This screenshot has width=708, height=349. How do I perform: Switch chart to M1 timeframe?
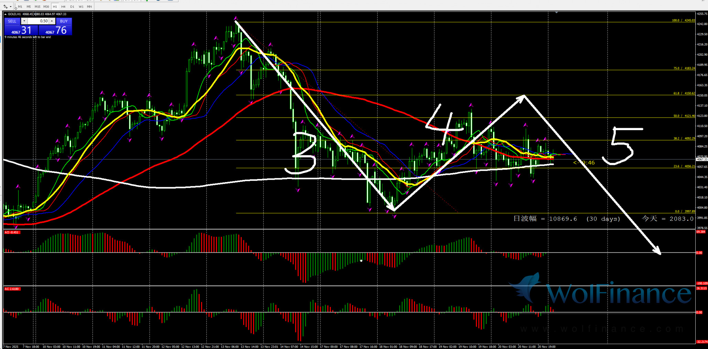[20, 7]
